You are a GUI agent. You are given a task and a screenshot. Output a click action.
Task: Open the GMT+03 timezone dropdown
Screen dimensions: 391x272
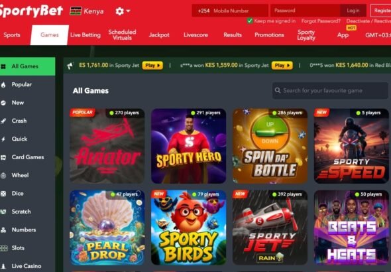pyautogui.click(x=378, y=35)
